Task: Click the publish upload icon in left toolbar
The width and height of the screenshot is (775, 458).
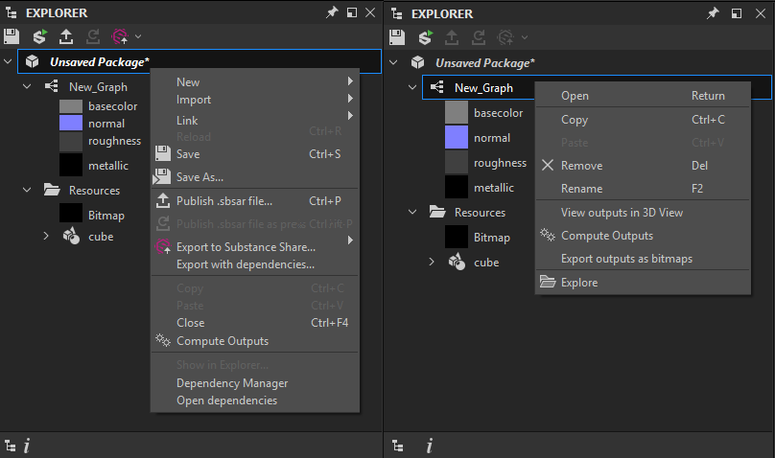Action: (65, 36)
